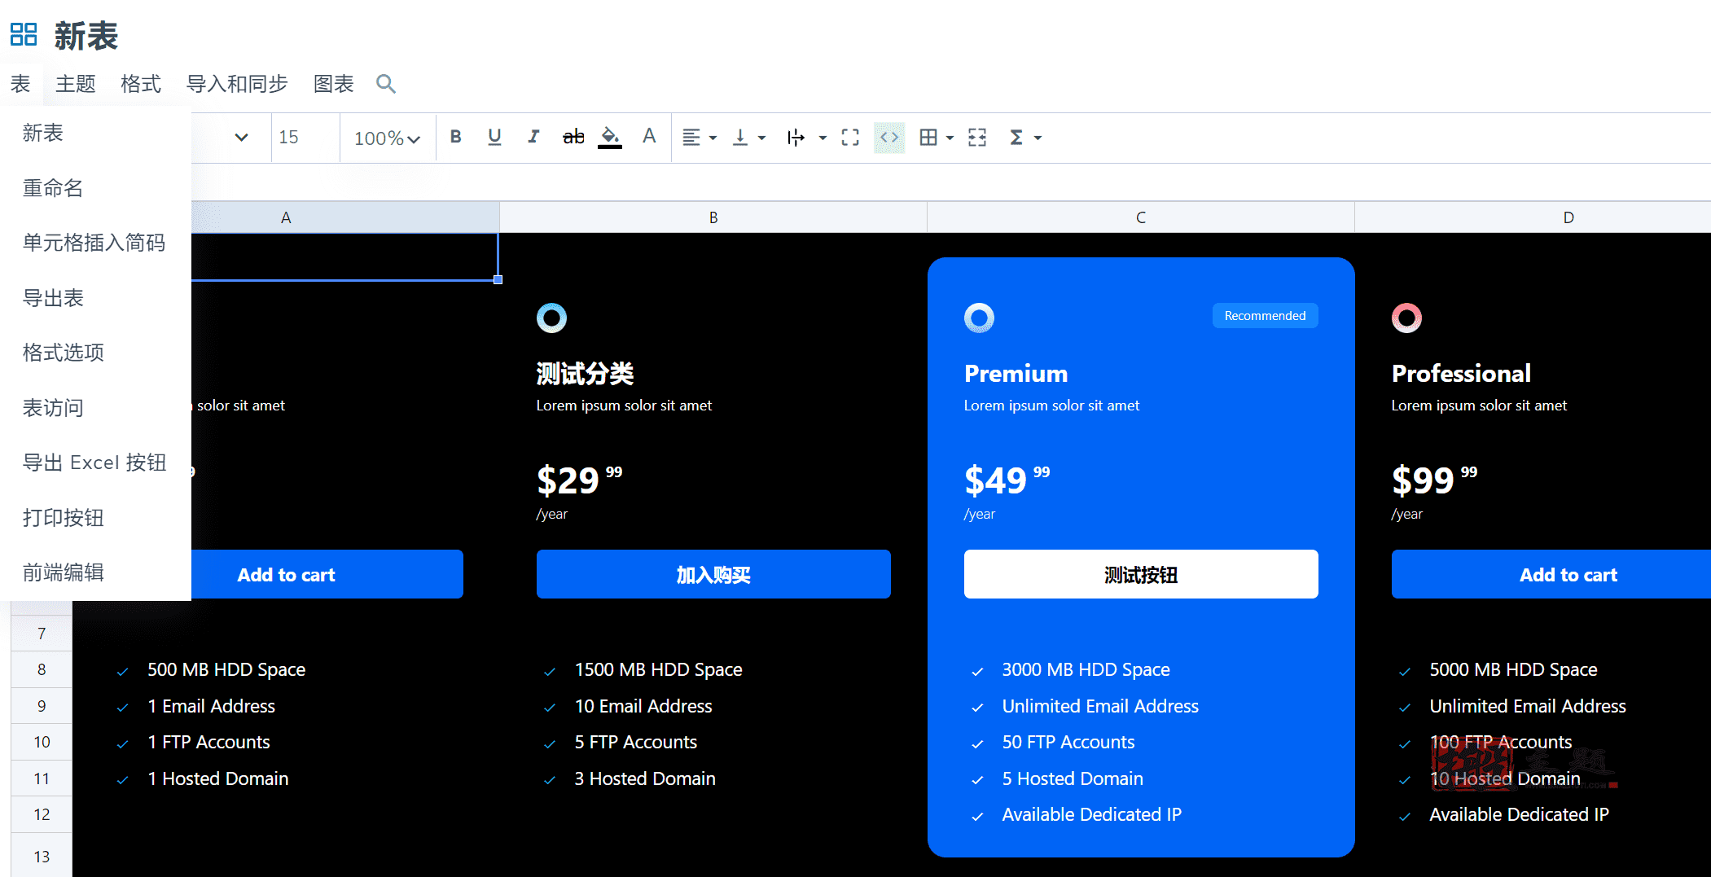Click the search magnifier icon
The height and width of the screenshot is (877, 1711).
pyautogui.click(x=386, y=84)
